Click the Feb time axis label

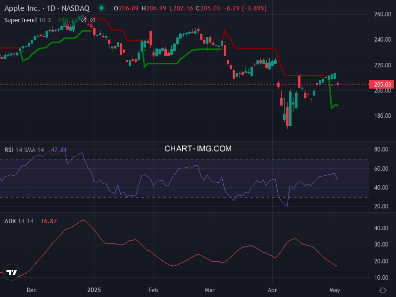(x=153, y=290)
